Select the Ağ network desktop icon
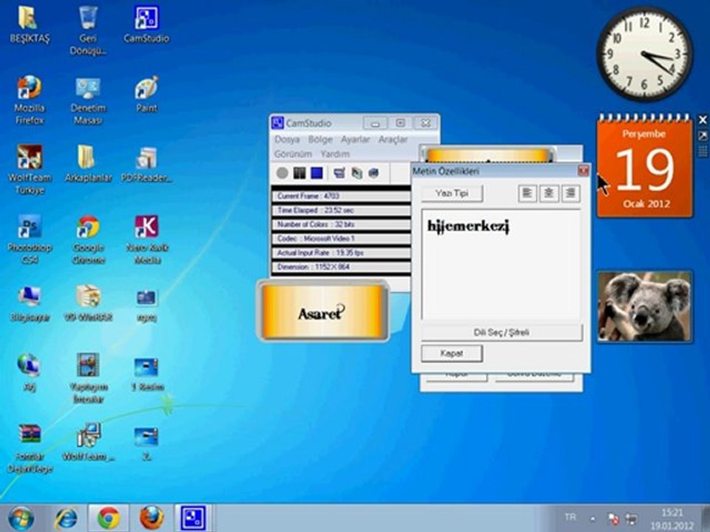Image resolution: width=710 pixels, height=532 pixels. coord(29,372)
